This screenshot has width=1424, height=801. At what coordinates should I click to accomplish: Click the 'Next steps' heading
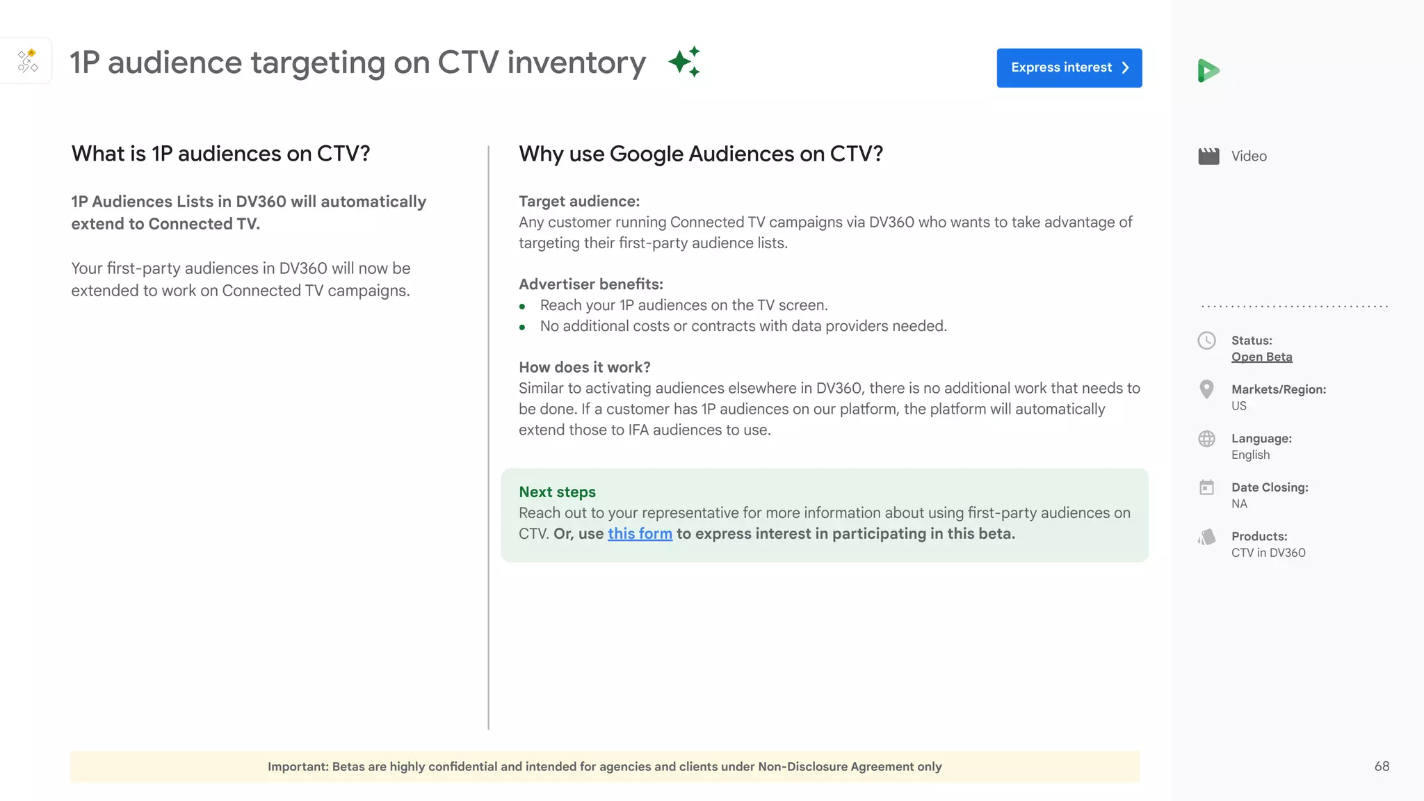(x=557, y=492)
